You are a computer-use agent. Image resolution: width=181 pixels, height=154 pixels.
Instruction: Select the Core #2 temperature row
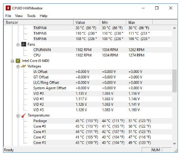(x=102, y=137)
